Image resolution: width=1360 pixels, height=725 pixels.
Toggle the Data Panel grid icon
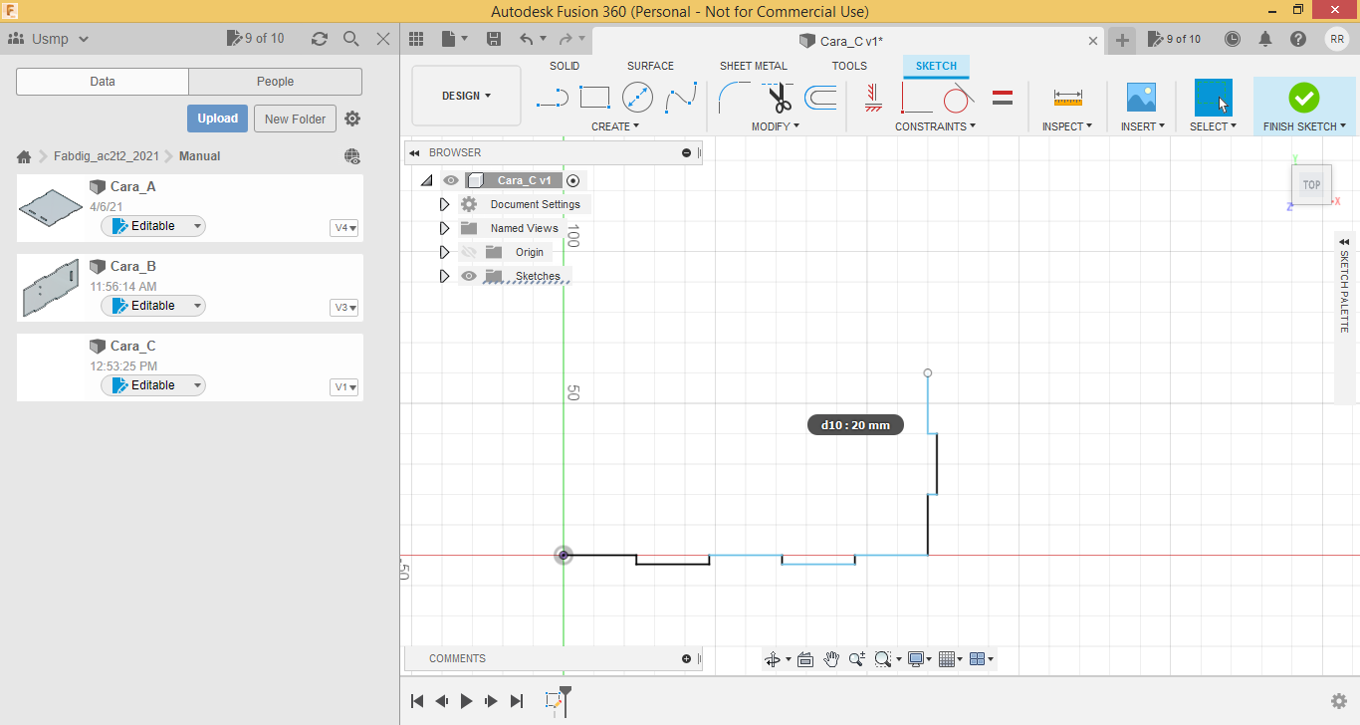pos(416,39)
